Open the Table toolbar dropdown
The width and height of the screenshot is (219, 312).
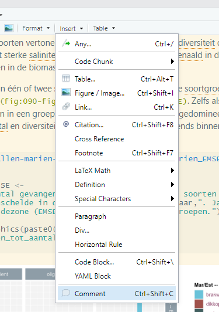tap(104, 28)
